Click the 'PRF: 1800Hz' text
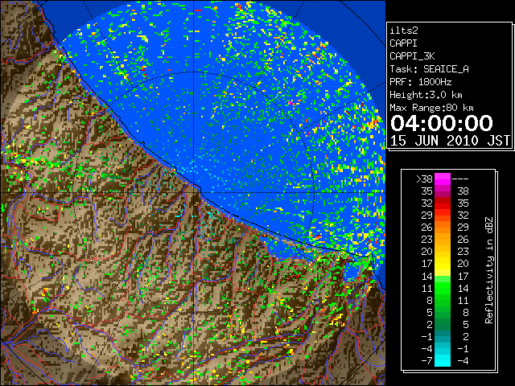The image size is (515, 386). (420, 82)
